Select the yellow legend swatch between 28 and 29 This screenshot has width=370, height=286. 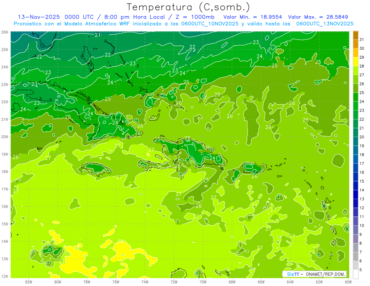(356, 62)
